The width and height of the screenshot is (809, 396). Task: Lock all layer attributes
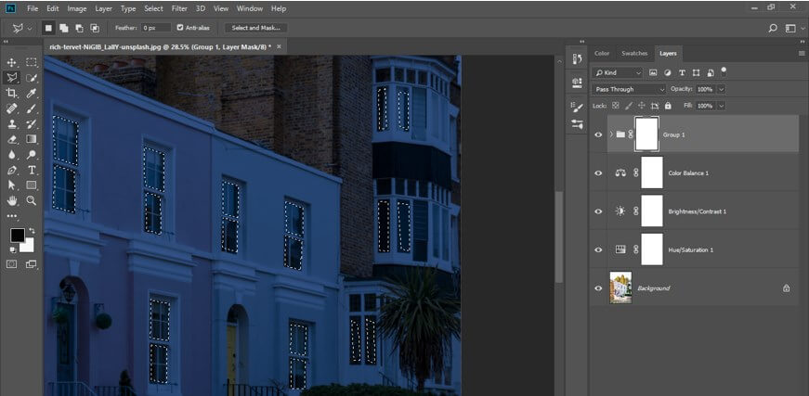click(x=668, y=106)
